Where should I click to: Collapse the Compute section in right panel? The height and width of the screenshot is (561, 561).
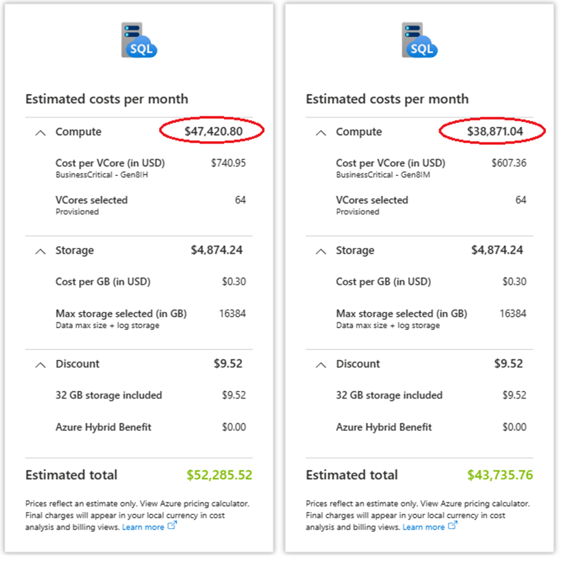pos(321,133)
